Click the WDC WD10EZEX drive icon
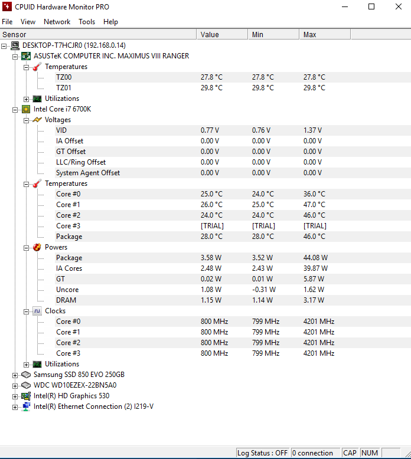The image size is (411, 459). [26, 385]
